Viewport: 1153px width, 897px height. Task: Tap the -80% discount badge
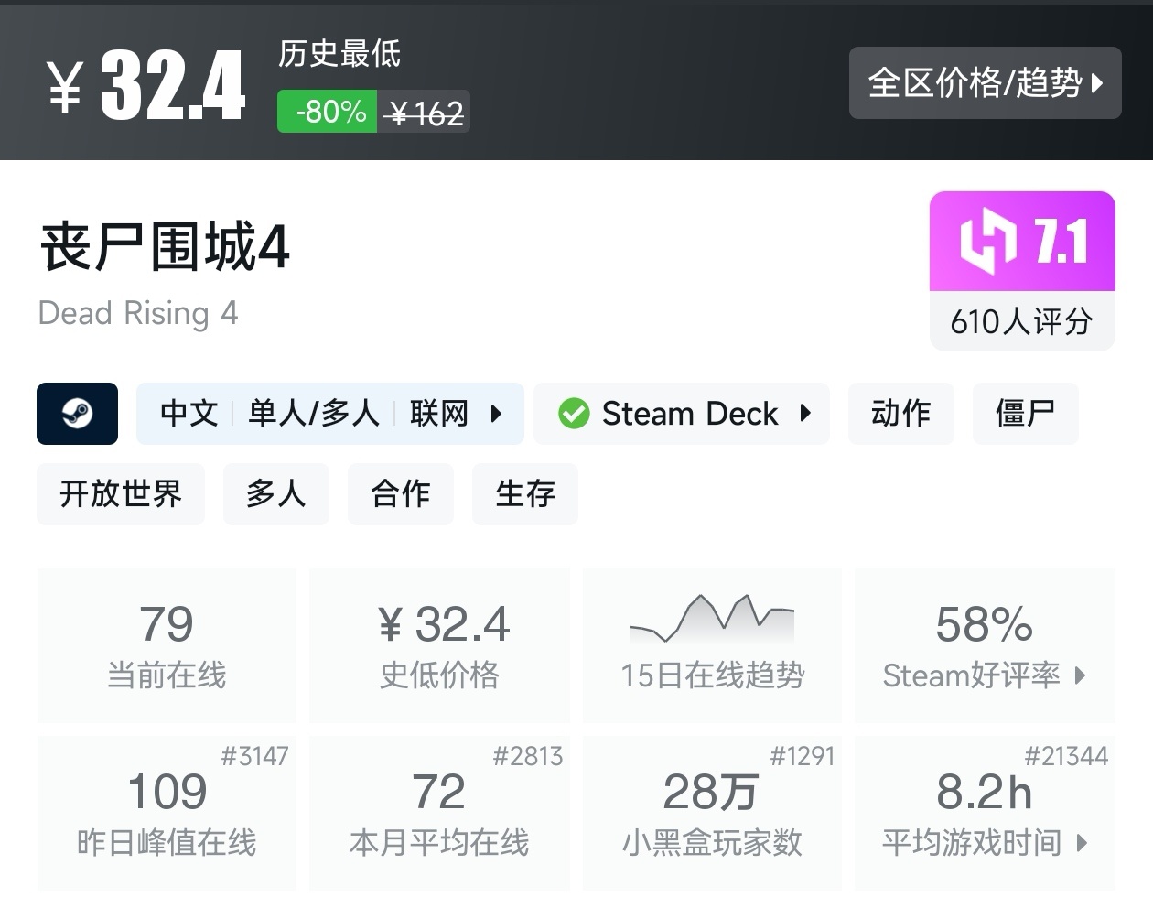(328, 112)
